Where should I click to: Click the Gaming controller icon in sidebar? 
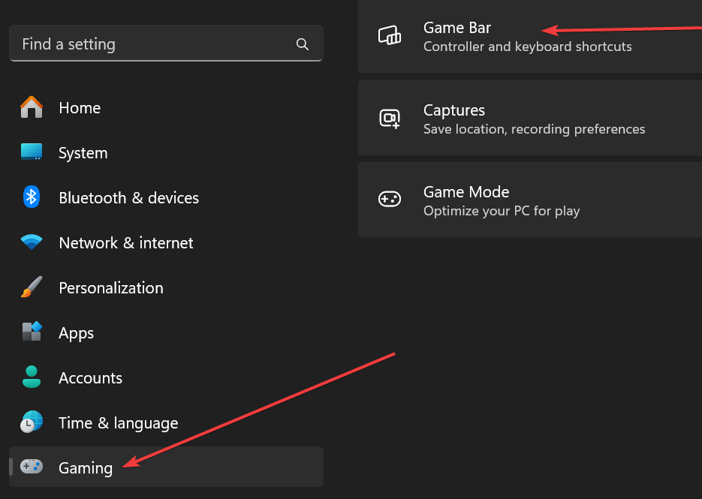32,467
